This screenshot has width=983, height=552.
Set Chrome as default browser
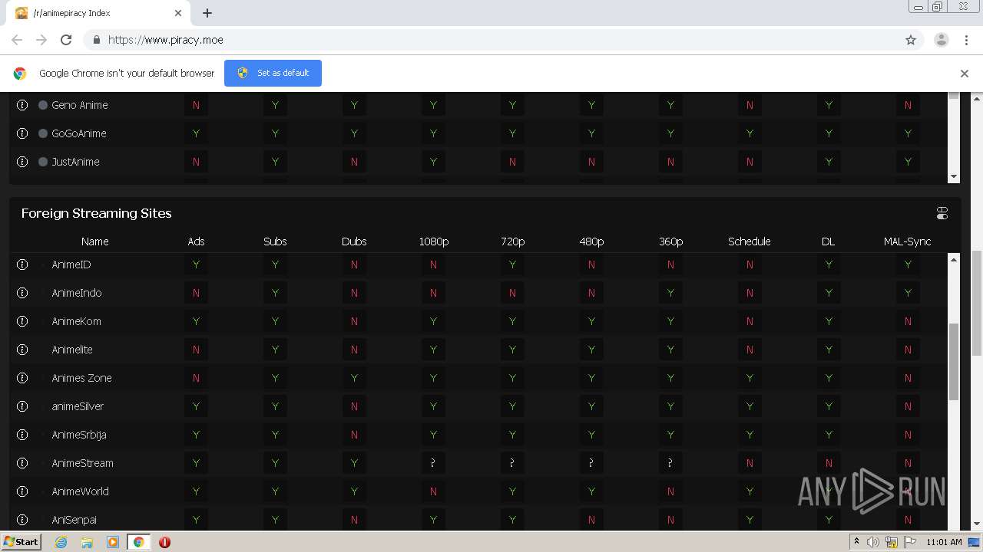point(273,73)
